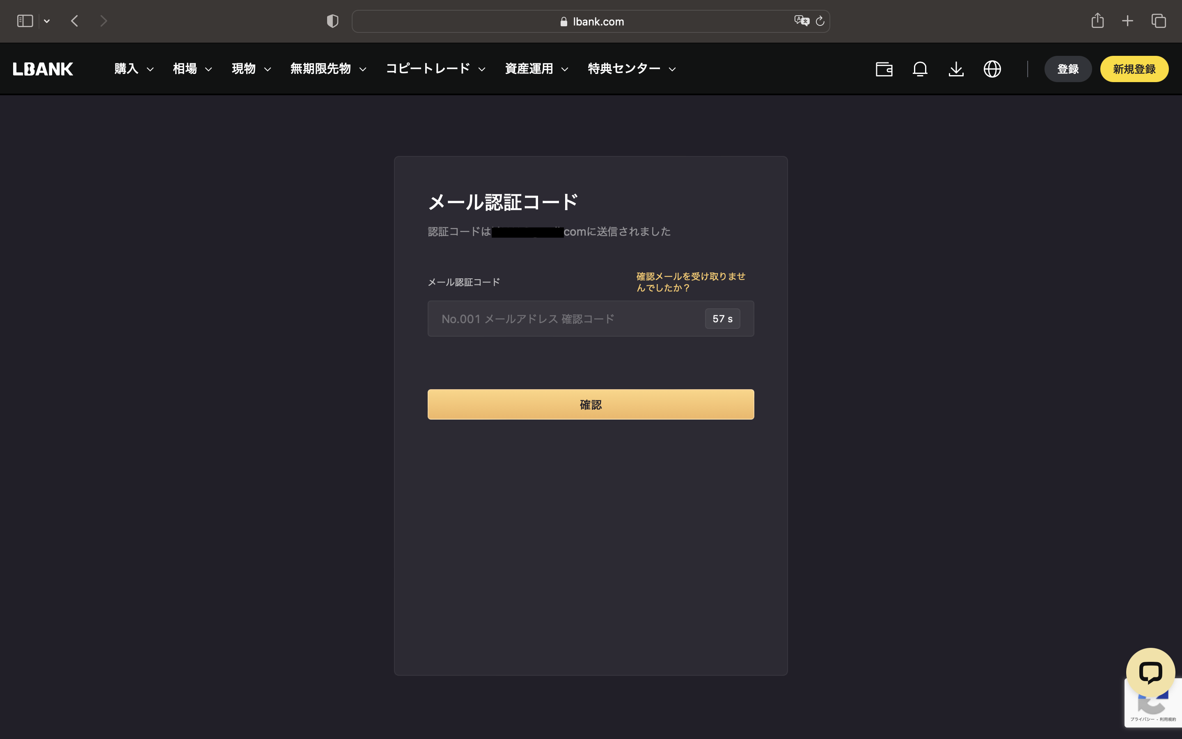Click the LBANK logo

43,69
